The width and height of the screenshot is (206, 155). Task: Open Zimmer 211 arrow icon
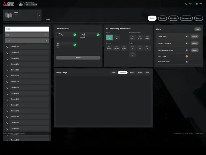click(7, 105)
